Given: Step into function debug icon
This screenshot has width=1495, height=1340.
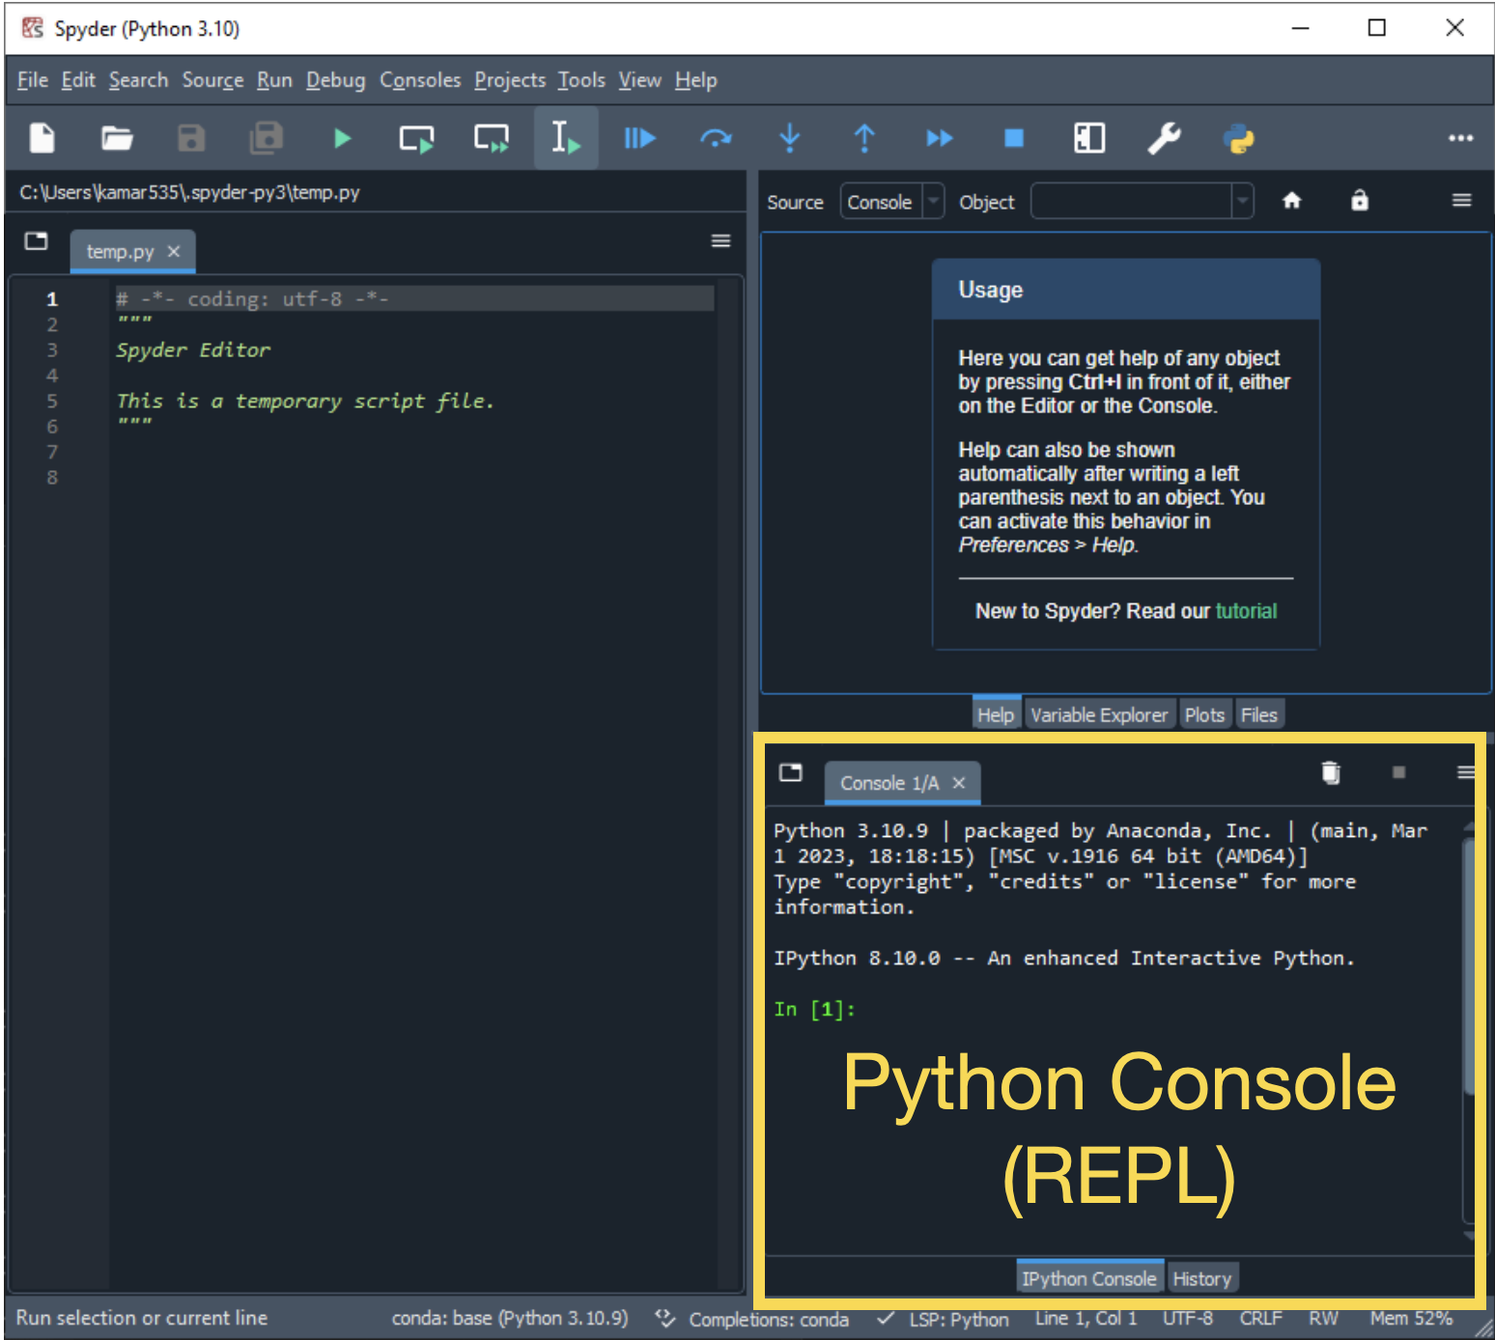Looking at the screenshot, I should [x=790, y=138].
